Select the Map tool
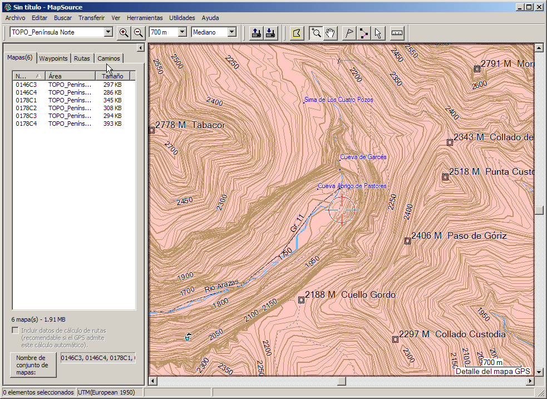 (297, 33)
